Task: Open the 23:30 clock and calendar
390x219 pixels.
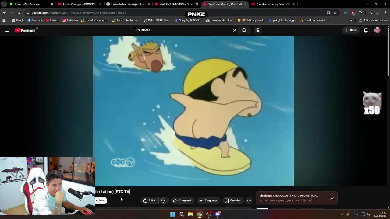Action: [x=380, y=214]
